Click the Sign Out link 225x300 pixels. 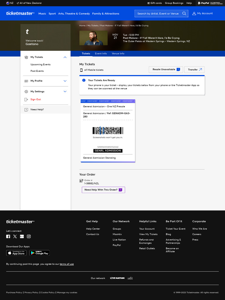pyautogui.click(x=35, y=100)
